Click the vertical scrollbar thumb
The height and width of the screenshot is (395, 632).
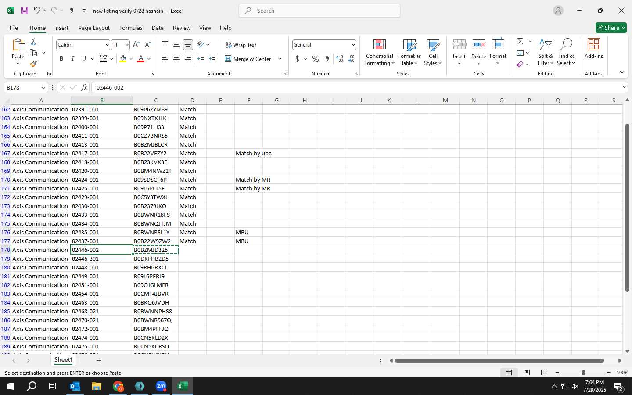627,208
